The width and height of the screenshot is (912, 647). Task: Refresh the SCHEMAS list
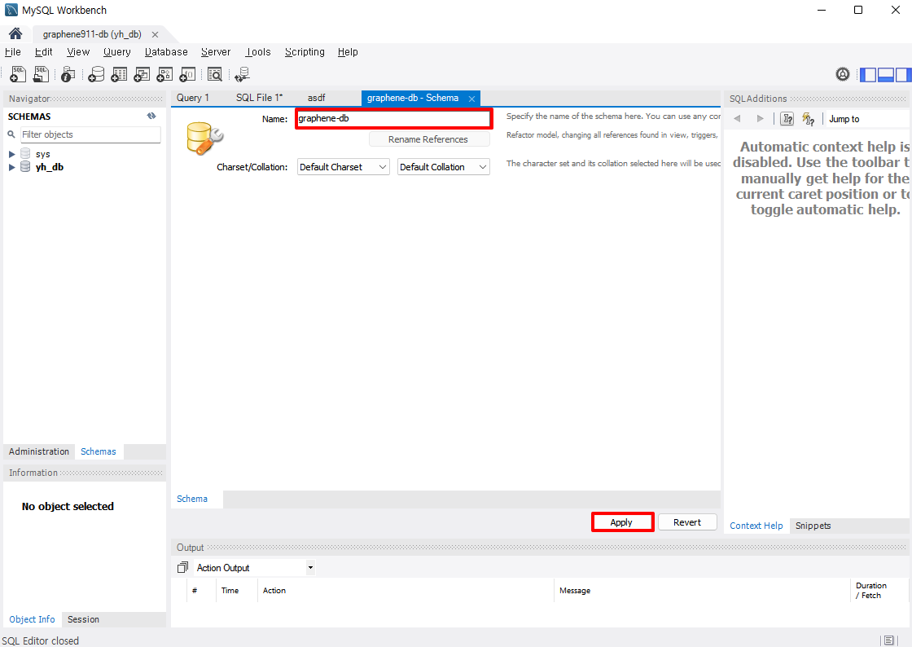tap(151, 116)
